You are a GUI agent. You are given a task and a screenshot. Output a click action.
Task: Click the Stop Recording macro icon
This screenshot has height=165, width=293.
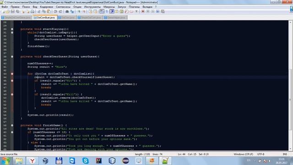(148, 11)
